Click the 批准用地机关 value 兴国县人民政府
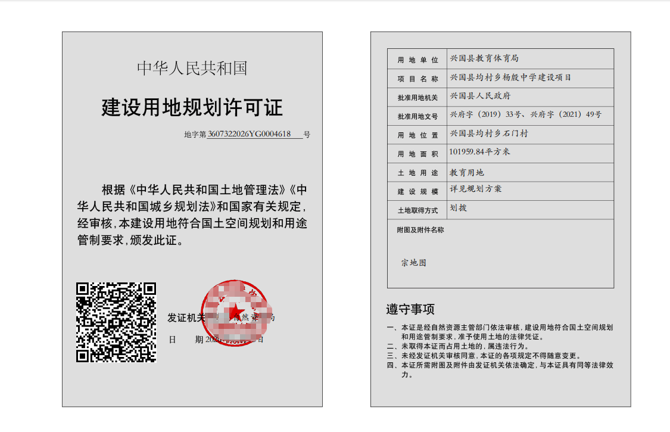This screenshot has width=670, height=432. click(x=480, y=96)
